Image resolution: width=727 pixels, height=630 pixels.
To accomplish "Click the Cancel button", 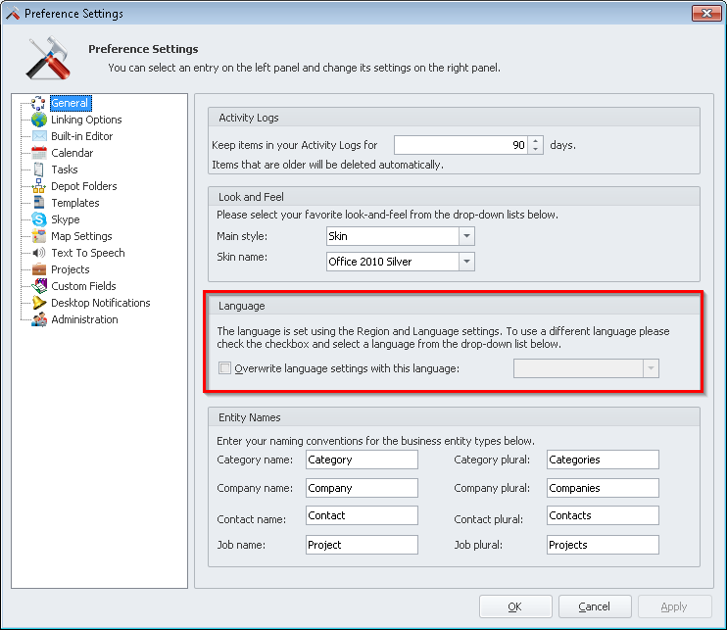I will tap(595, 606).
